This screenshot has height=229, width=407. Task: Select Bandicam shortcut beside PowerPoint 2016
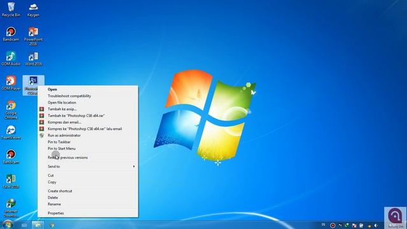coord(11,34)
